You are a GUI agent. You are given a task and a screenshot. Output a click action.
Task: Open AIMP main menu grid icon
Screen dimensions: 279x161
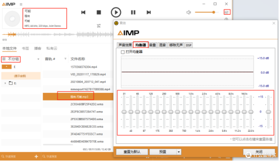click(x=21, y=4)
